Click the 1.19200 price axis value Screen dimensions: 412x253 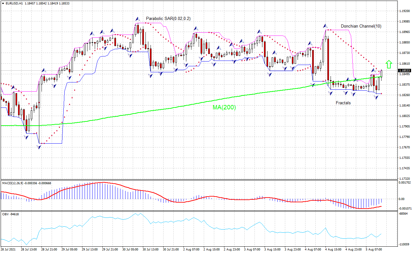coord(405,10)
